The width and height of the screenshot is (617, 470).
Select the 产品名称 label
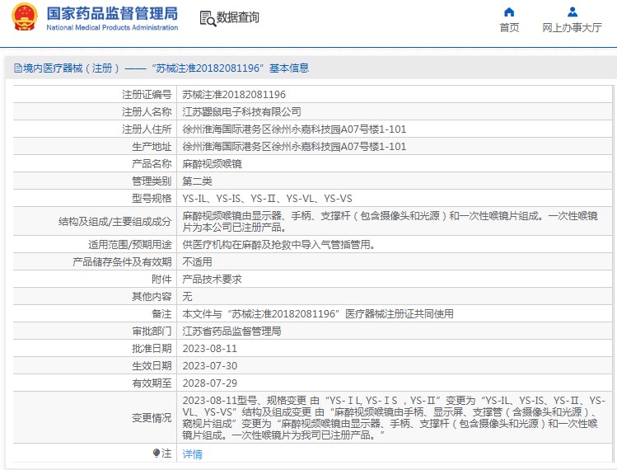pos(152,163)
